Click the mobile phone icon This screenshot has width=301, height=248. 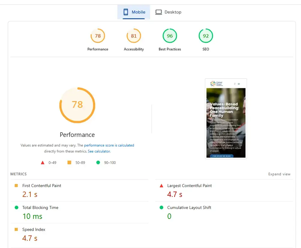126,12
